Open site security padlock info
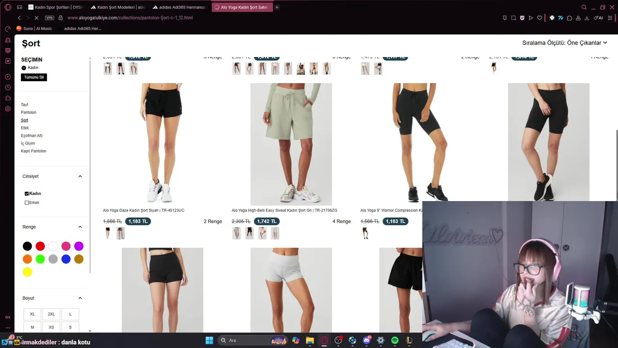This screenshot has width=618, height=348. tap(60, 18)
